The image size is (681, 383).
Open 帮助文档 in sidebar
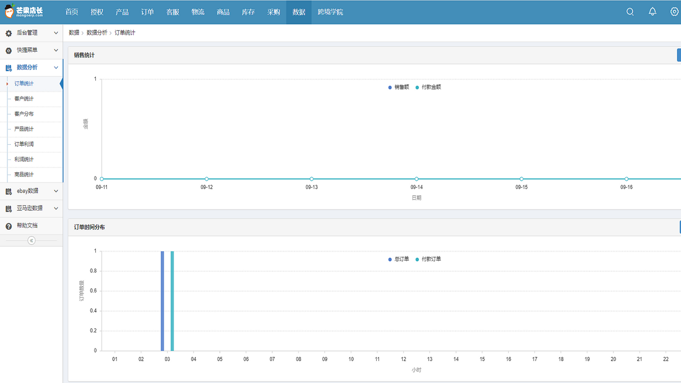(x=27, y=226)
